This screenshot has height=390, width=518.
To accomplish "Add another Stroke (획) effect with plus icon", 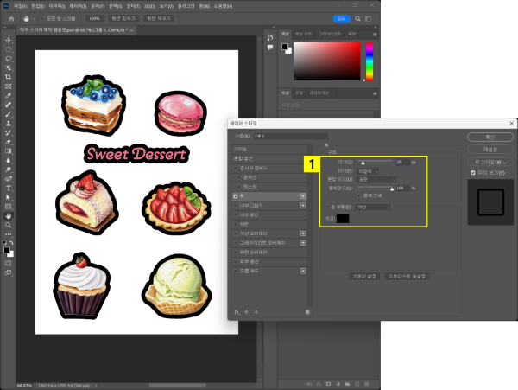I will click(303, 196).
